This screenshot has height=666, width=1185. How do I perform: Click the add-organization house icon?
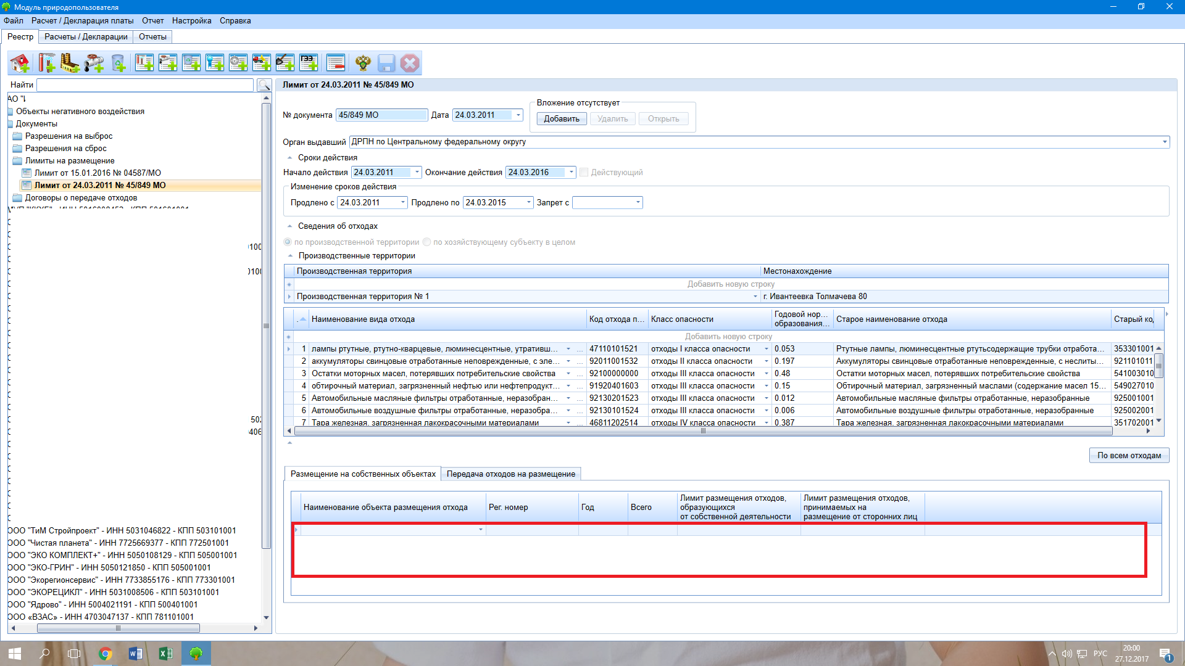[20, 63]
